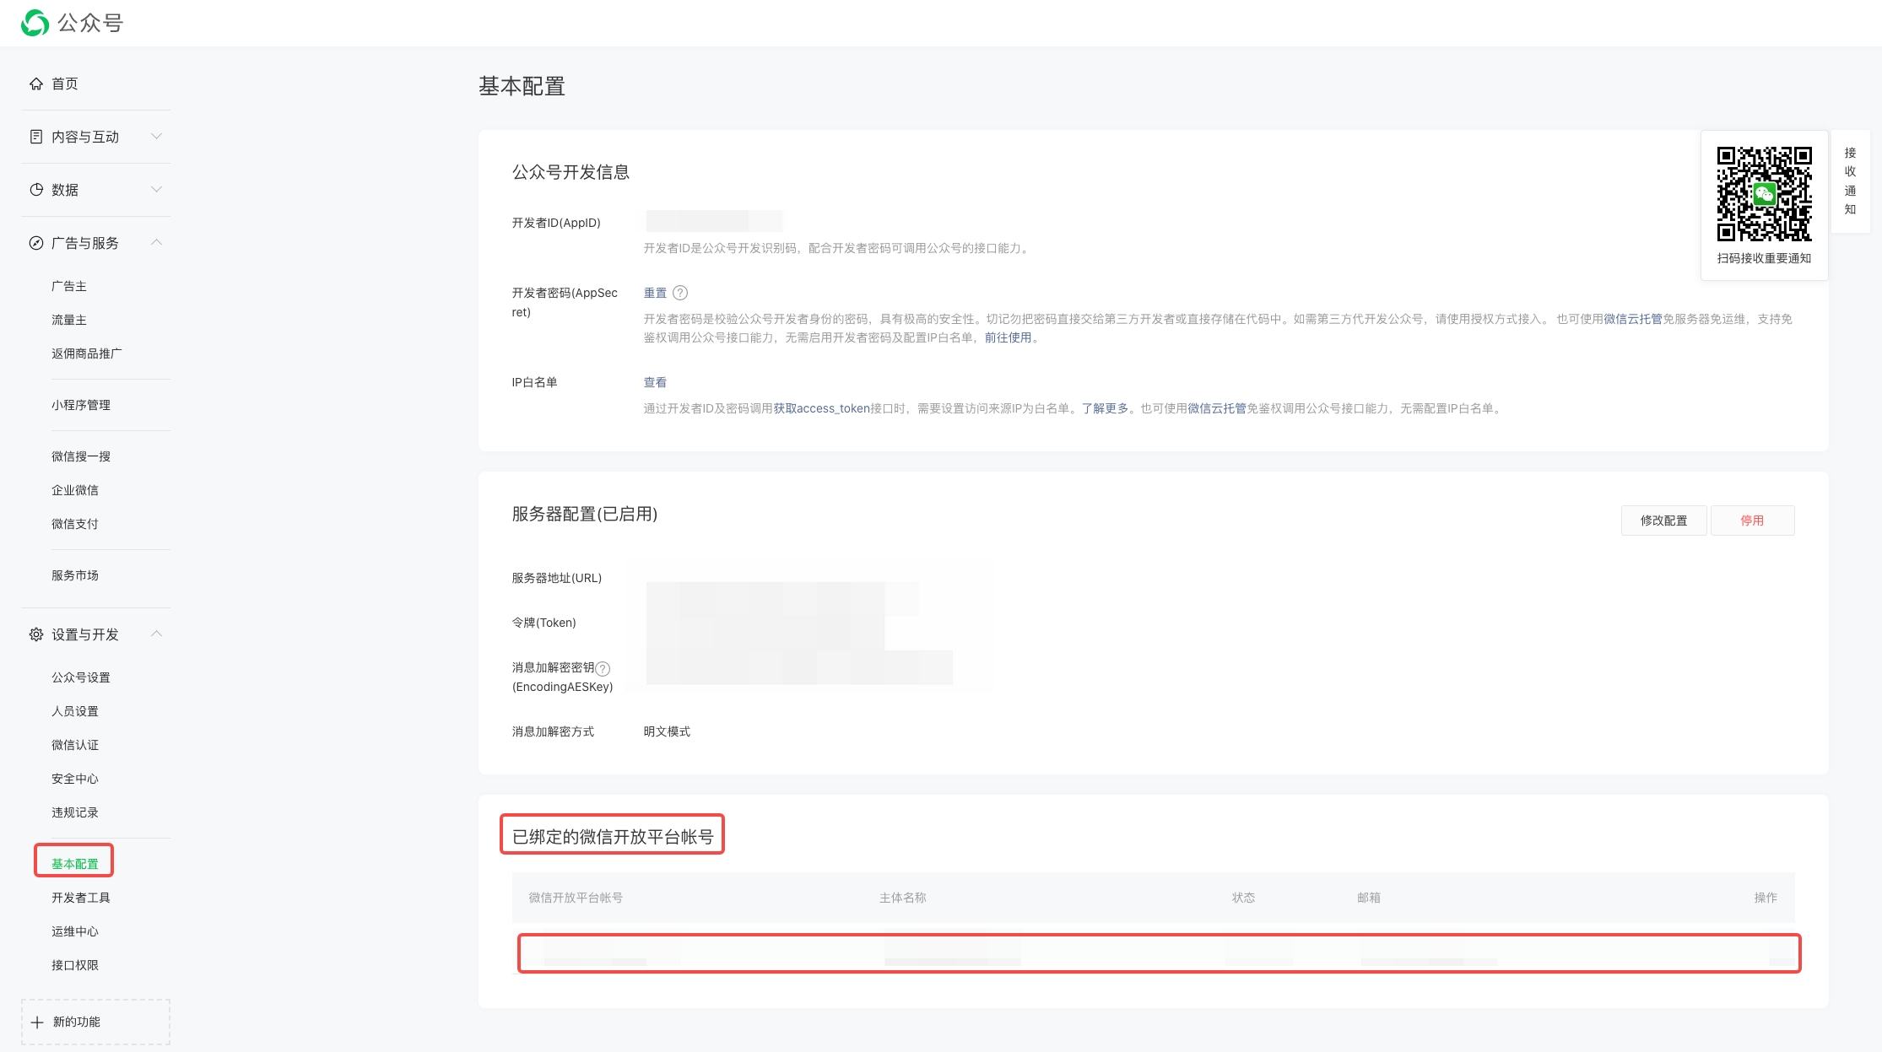Click help icon beside 消息加解密密钥
Screen dimensions: 1882x1052
(603, 668)
